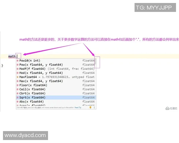
Task: Open the three-dot options in the completion popup
Action: click(94, 108)
